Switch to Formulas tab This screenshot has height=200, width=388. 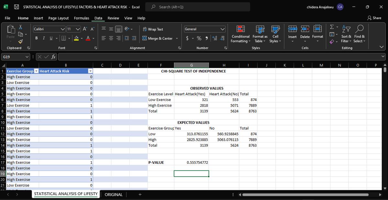[x=82, y=18]
